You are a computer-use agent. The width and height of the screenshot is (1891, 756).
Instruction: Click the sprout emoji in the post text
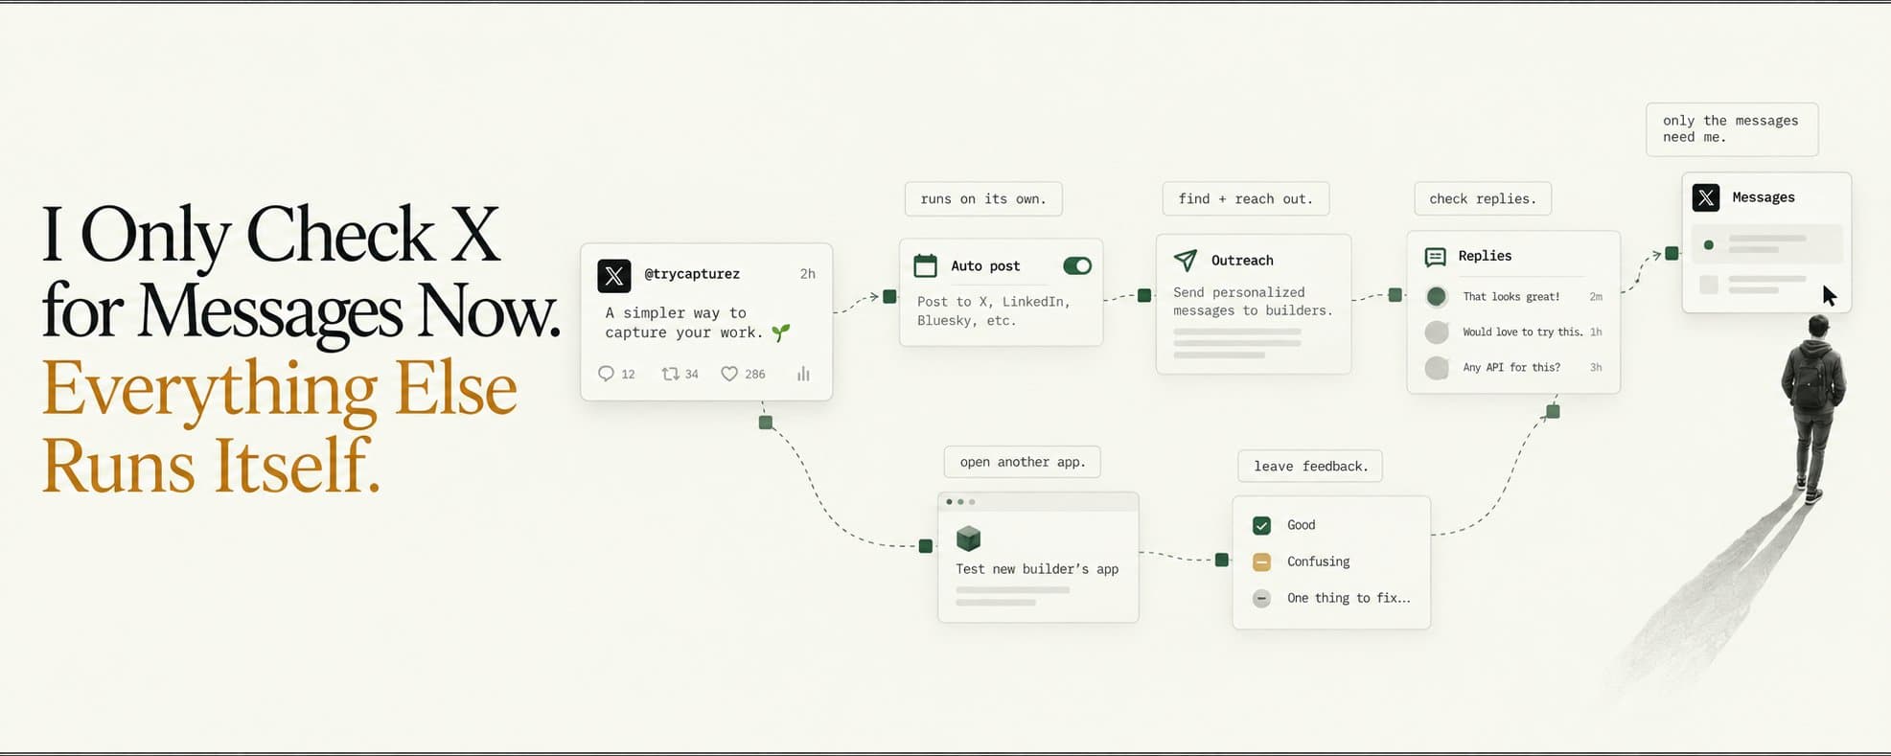[x=781, y=332]
